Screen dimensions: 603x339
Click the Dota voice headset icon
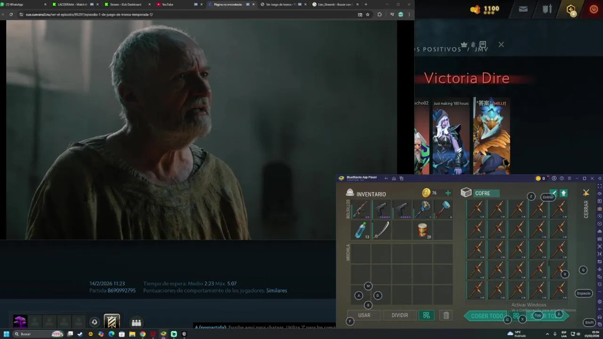(x=94, y=322)
